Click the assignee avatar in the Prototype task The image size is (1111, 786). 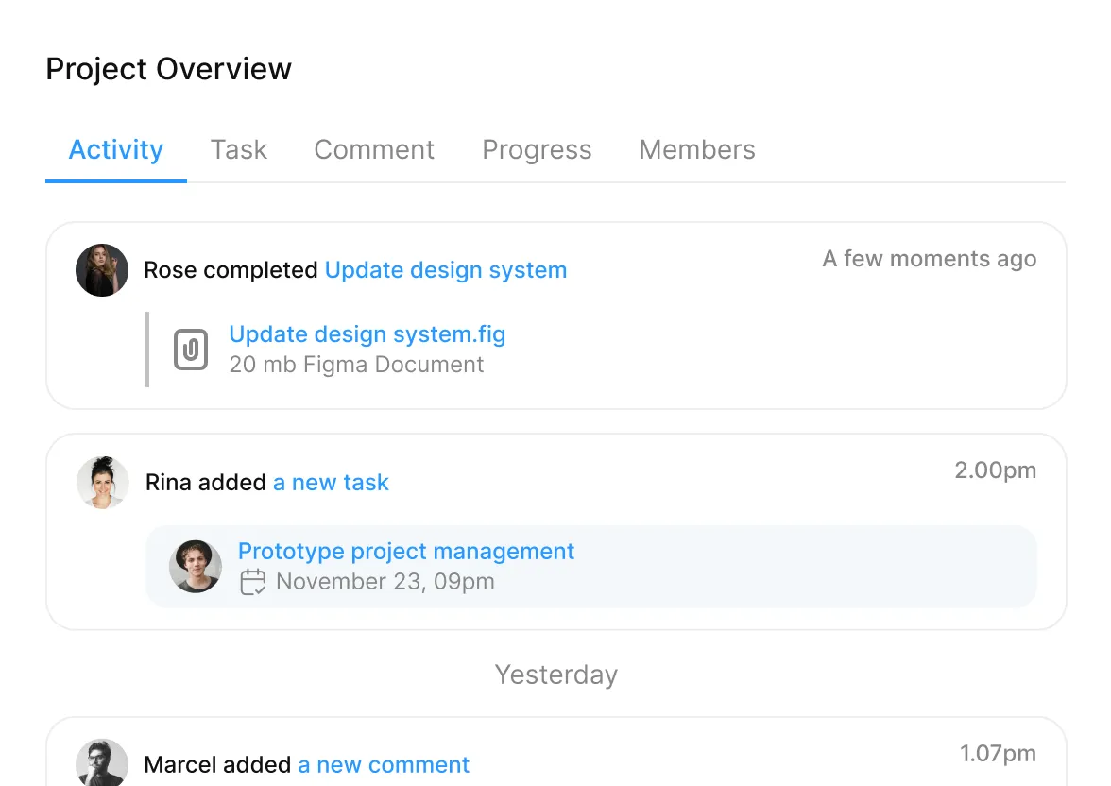tap(196, 566)
